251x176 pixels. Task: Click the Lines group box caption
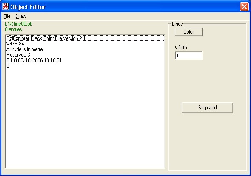(177, 24)
